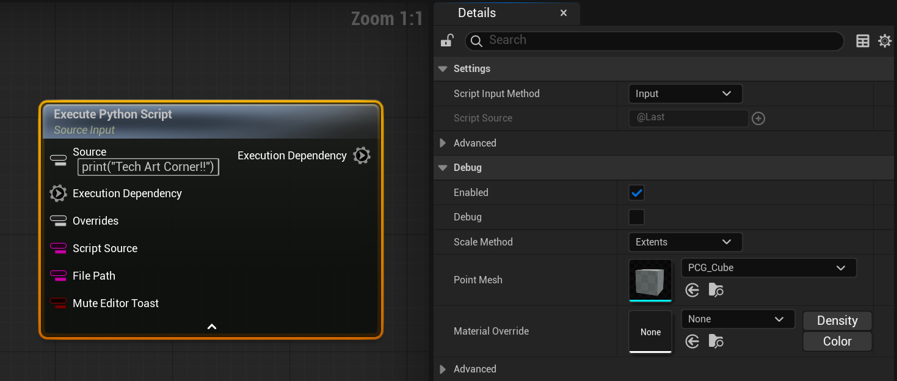Use selected asset for Point Mesh
The height and width of the screenshot is (381, 897).
click(692, 290)
